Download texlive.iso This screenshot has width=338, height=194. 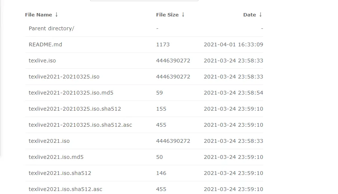pyautogui.click(x=42, y=61)
